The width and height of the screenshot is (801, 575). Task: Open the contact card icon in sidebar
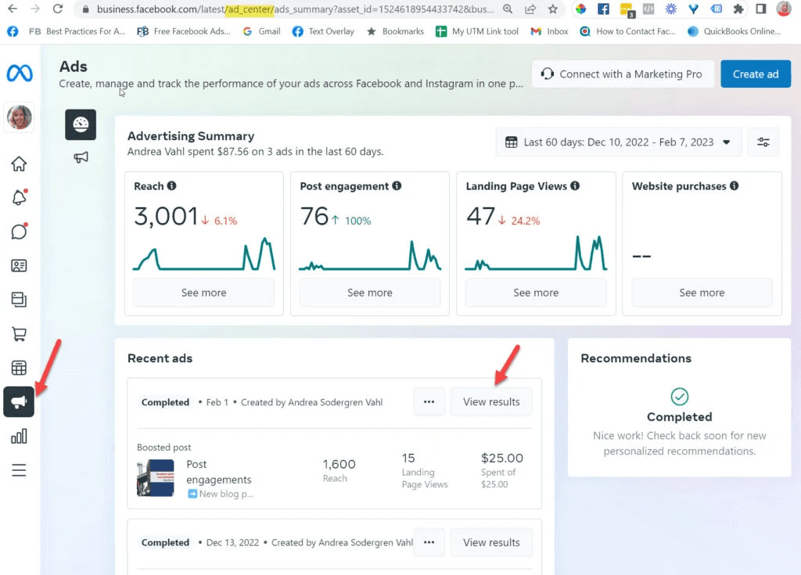coord(19,265)
